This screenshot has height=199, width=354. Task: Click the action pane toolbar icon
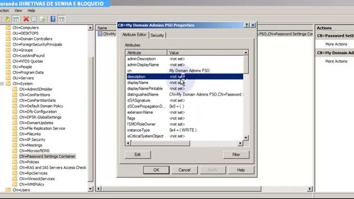61,19
